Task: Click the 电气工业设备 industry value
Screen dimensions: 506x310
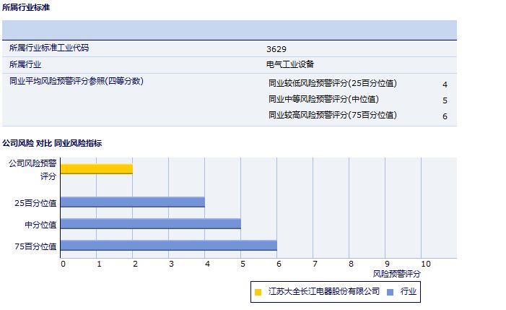Action: (x=290, y=64)
